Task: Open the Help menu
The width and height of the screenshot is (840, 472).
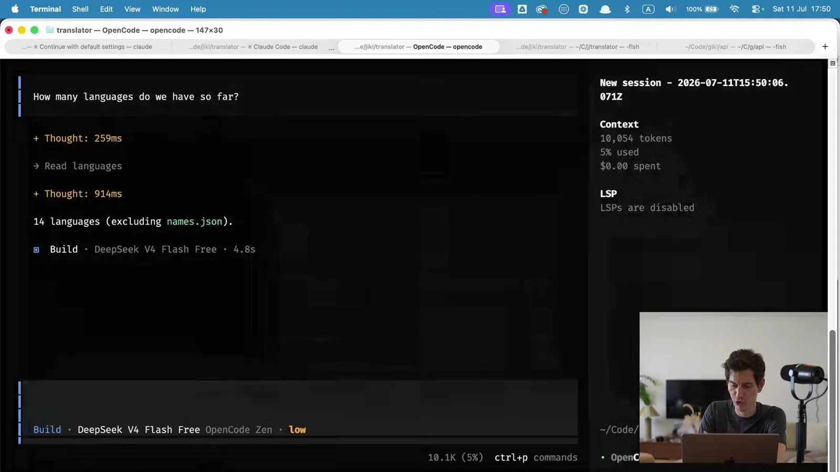Action: tap(198, 9)
